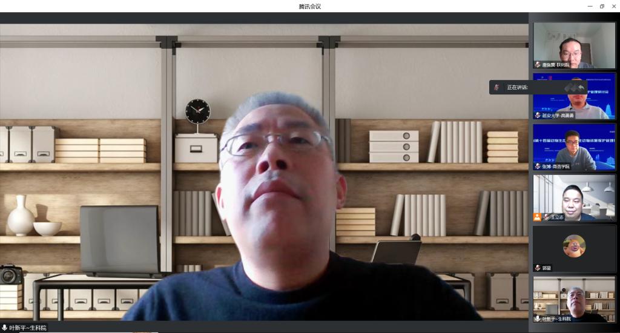The height and width of the screenshot is (333, 620).
Task: Click muted mic icon beside 郭星
Action: [538, 268]
